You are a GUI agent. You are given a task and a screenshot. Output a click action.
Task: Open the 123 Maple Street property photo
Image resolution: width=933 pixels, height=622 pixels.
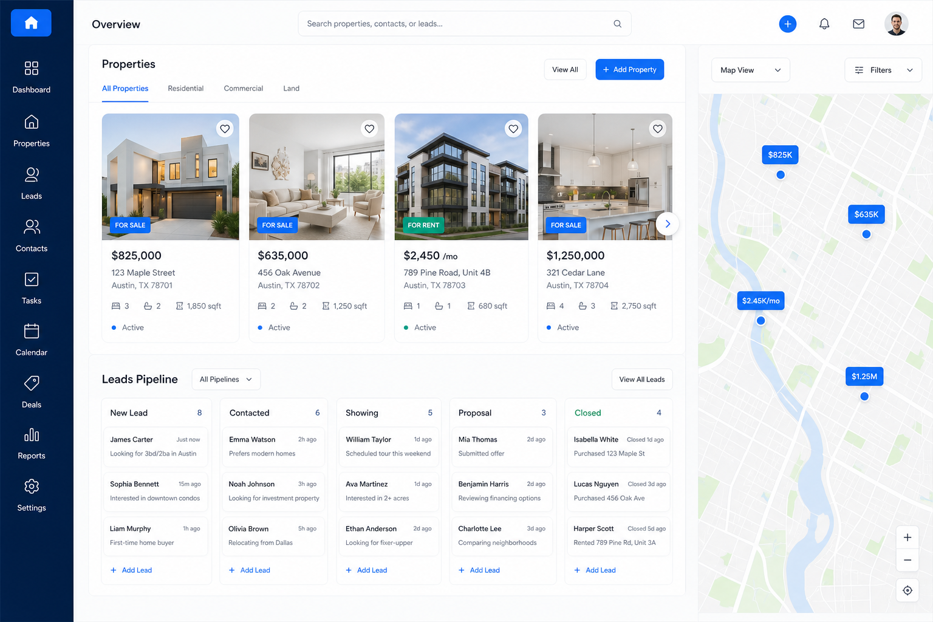coord(171,177)
